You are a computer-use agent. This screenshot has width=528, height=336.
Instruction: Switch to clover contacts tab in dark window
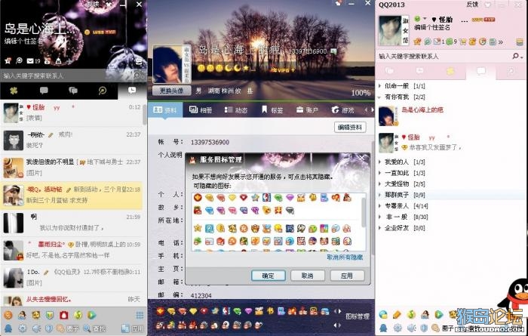pyautogui.click(x=14, y=91)
